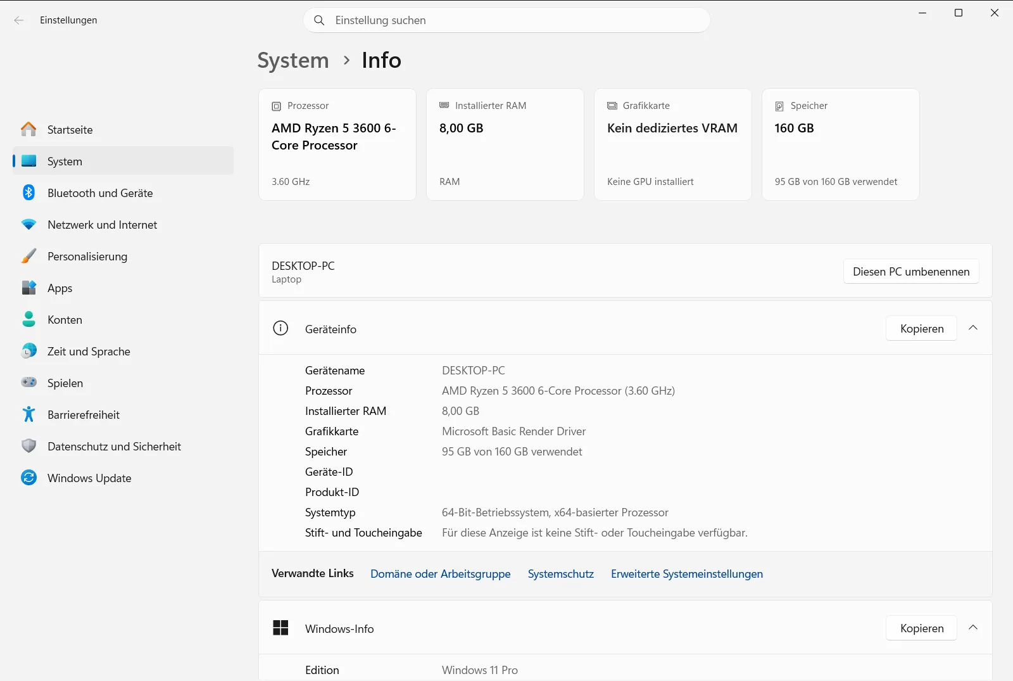Open Systemschutz link
Image resolution: width=1013 pixels, height=681 pixels.
(561, 574)
